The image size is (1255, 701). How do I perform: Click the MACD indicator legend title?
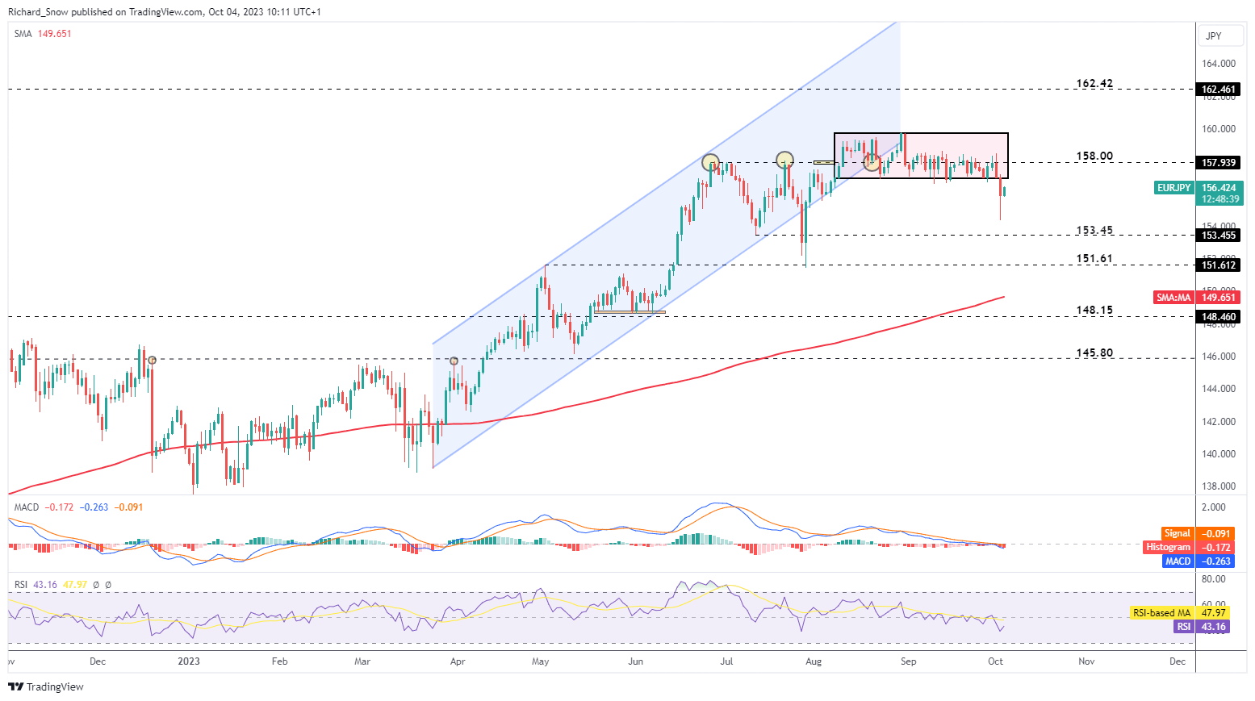27,507
